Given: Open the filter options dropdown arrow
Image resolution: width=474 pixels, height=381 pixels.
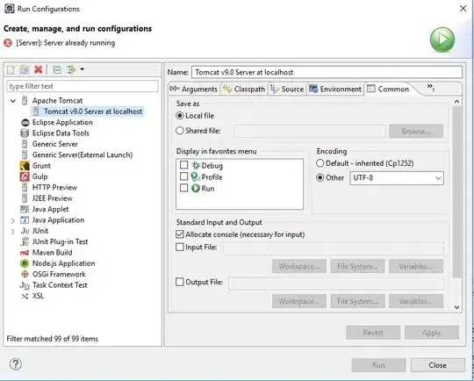Looking at the screenshot, I should click(82, 69).
